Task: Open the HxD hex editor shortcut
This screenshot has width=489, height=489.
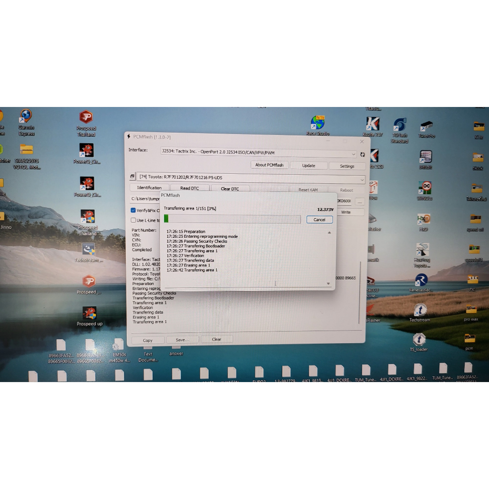Action: pyautogui.click(x=424, y=223)
